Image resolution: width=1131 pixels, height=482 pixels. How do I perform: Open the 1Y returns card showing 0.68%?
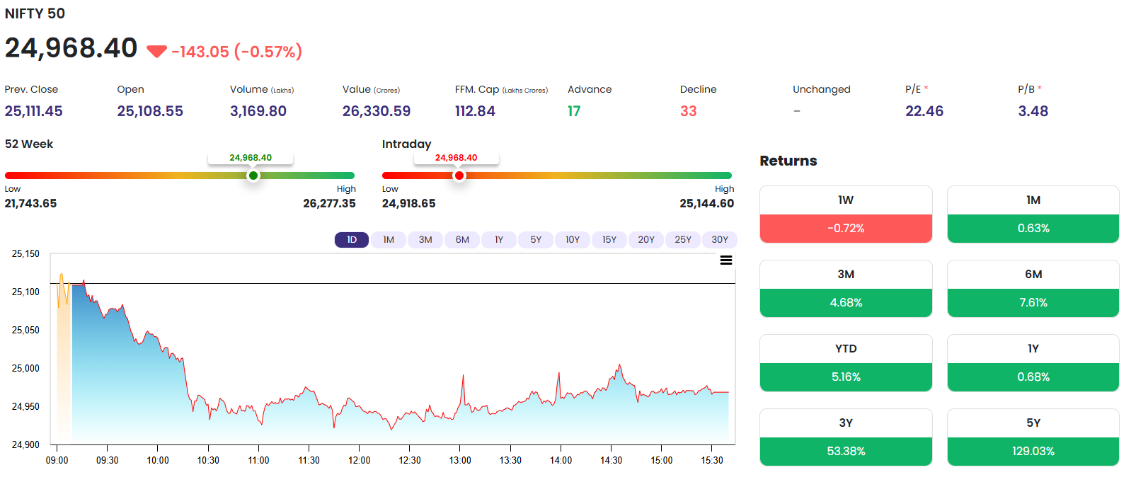[x=1033, y=363]
